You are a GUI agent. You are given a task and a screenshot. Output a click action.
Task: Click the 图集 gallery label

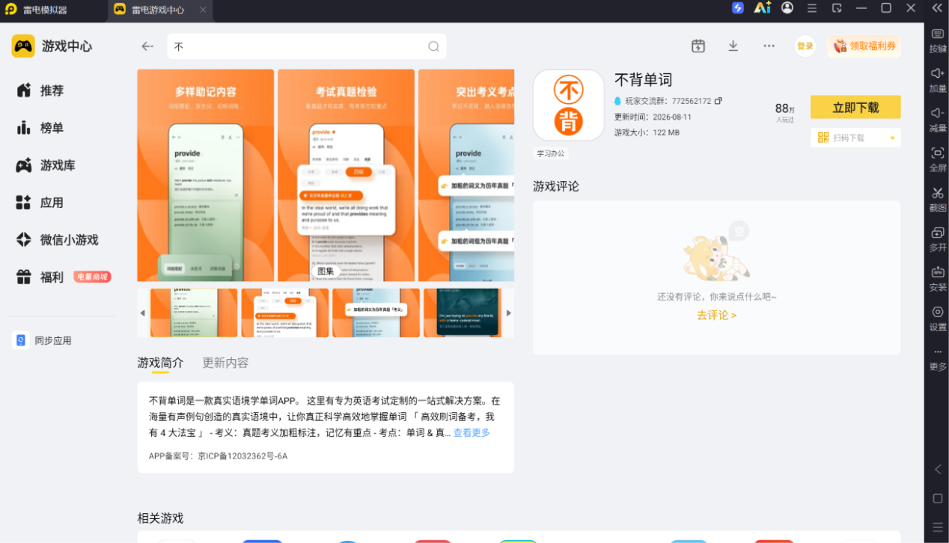tap(326, 271)
